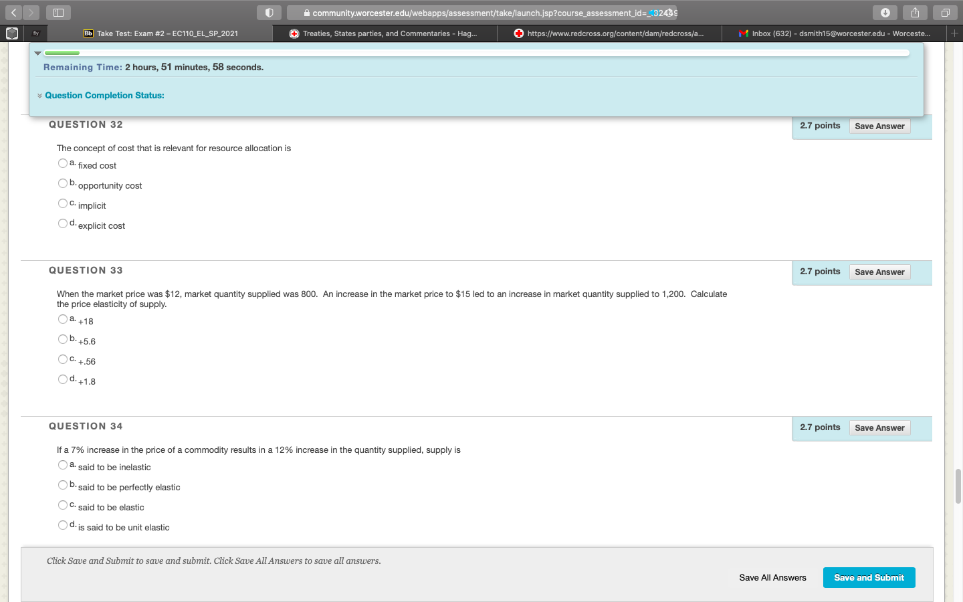Click the privacy shield icon
Image resolution: width=963 pixels, height=602 pixels.
point(269,13)
